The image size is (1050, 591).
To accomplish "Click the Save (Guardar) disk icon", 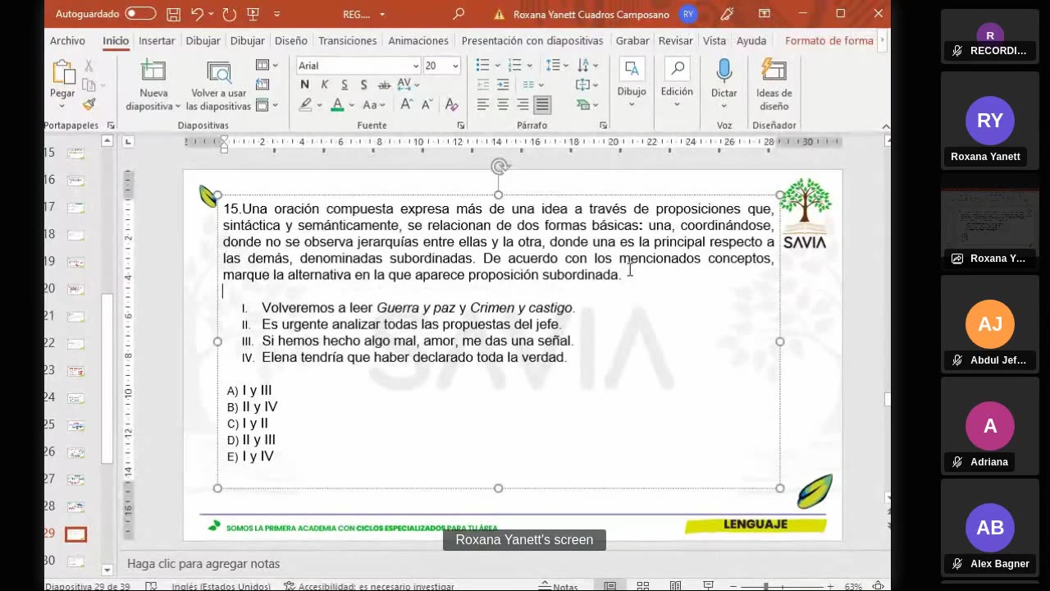I will coord(173,14).
